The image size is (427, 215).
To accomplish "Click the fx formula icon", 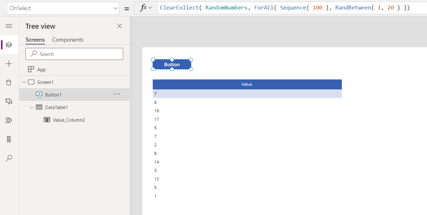I will click(x=142, y=7).
